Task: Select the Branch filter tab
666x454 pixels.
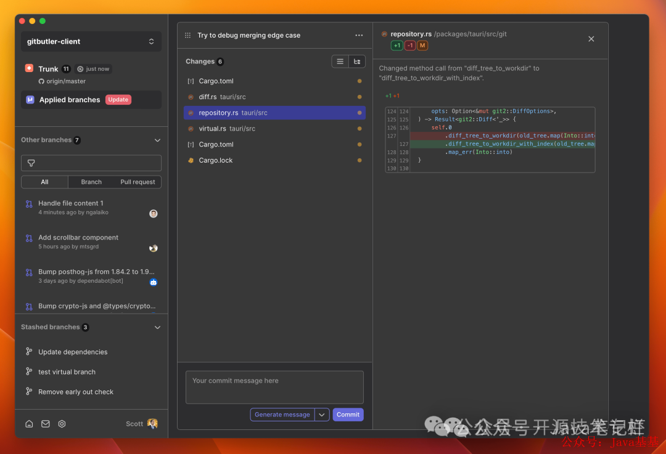Action: (91, 182)
